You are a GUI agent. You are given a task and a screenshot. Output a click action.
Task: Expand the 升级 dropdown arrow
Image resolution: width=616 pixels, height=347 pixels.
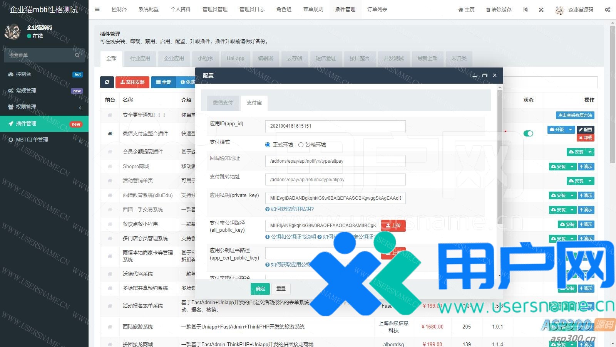point(571,130)
